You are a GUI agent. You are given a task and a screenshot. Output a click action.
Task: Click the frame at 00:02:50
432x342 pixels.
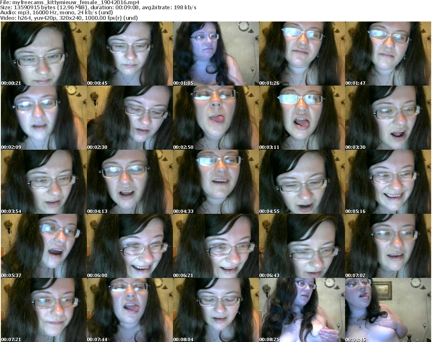coord(216,118)
